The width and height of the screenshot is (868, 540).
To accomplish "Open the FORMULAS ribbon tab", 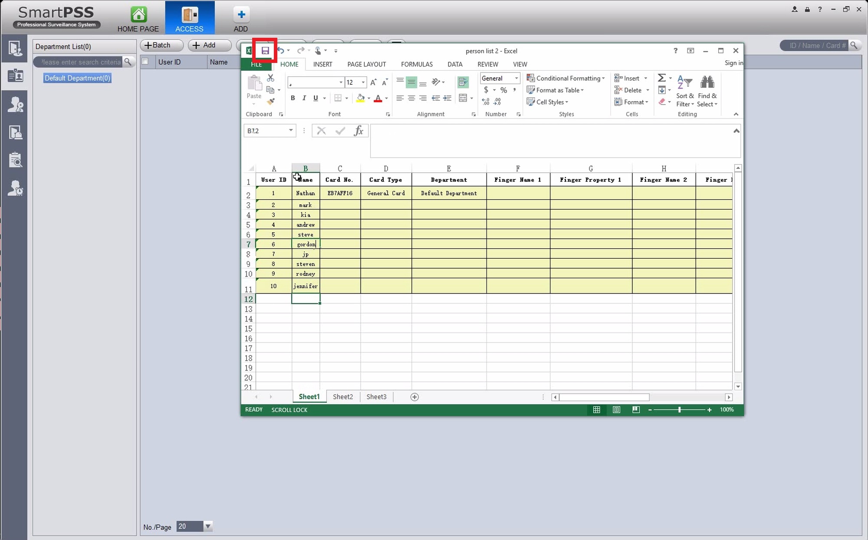I will (x=417, y=64).
